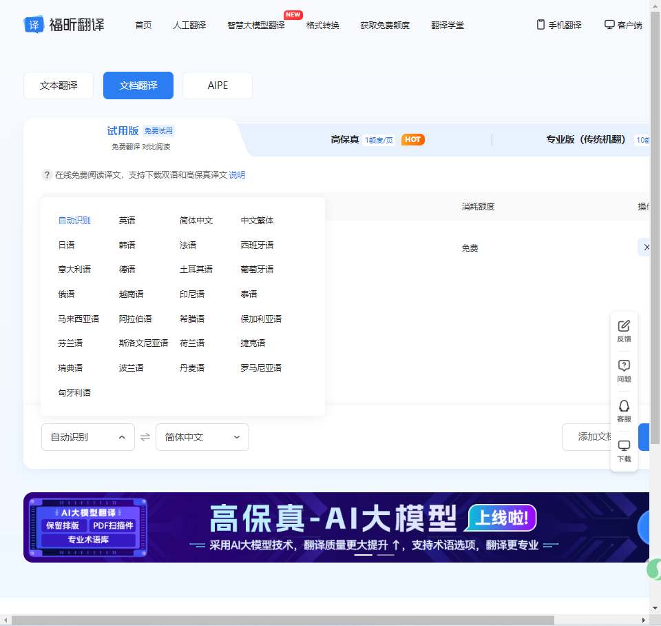Choose 阿拉伯语 in language list
This screenshot has width=661, height=626.
pos(136,319)
